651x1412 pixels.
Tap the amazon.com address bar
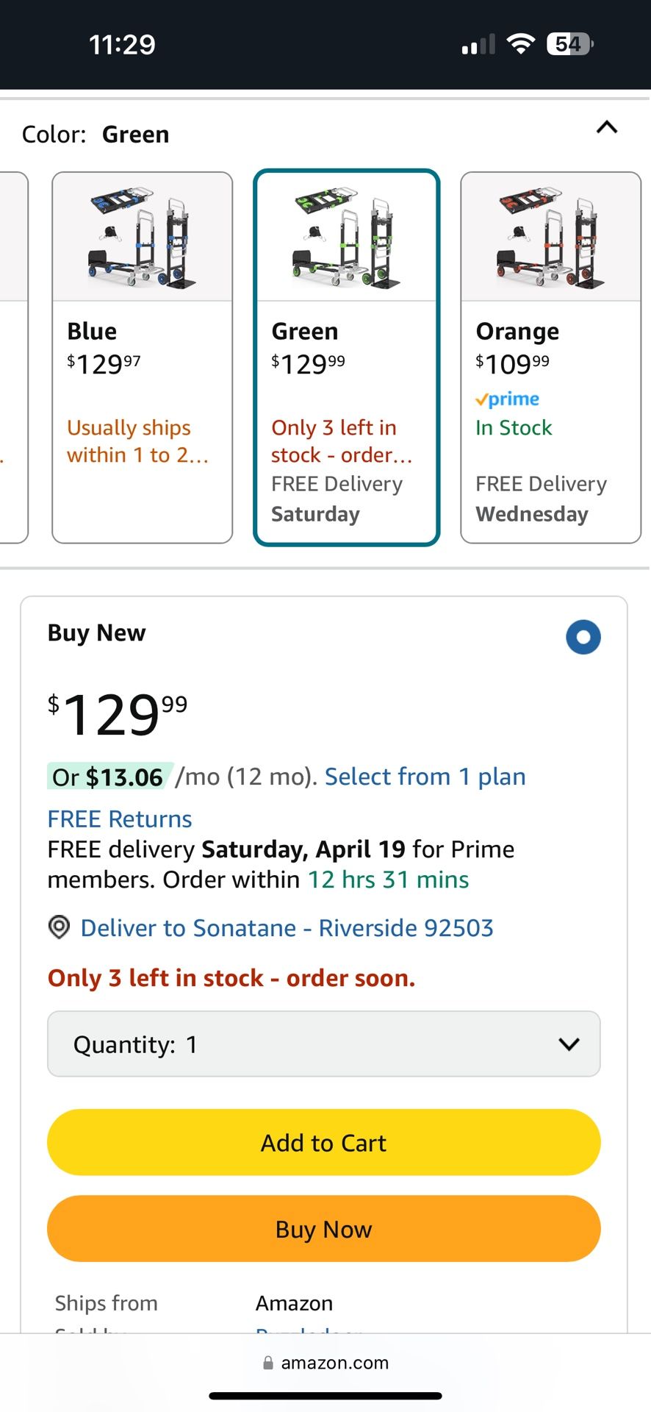coord(325,1363)
